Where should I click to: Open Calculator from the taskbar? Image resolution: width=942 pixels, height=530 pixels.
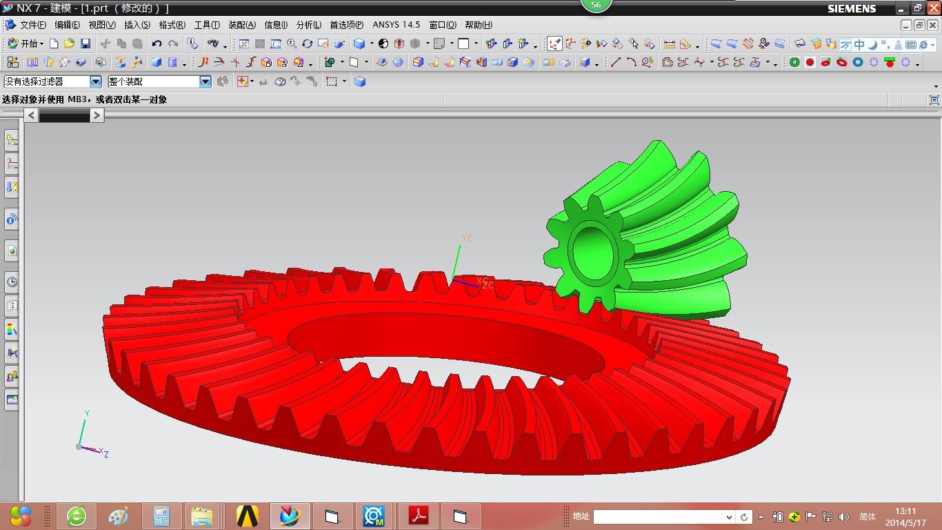161,516
